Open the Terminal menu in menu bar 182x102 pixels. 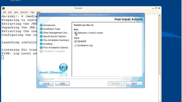click(x=24, y=12)
